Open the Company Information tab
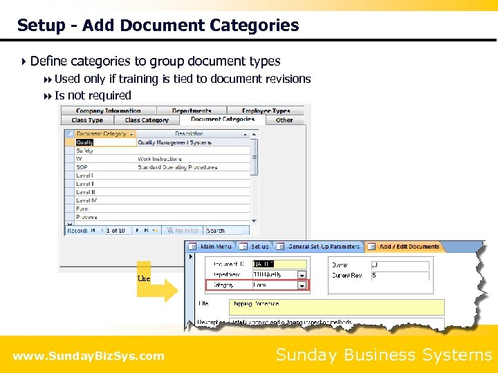 109,111
